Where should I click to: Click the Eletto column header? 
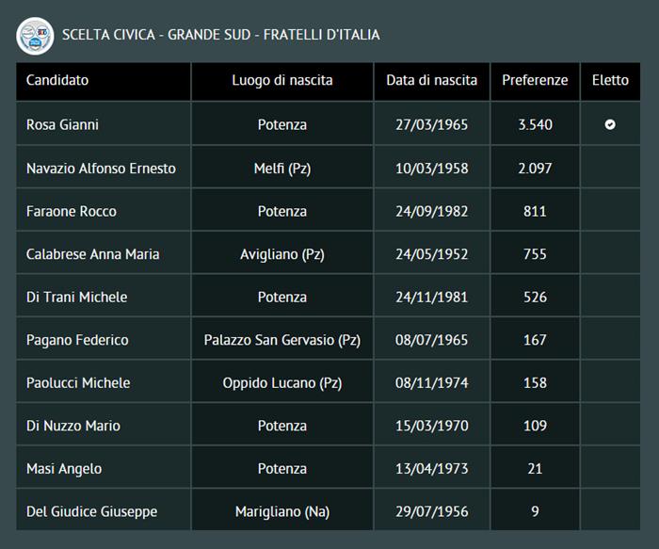tap(610, 81)
